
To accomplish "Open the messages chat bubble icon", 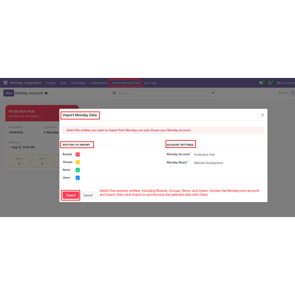I will [x=261, y=83].
